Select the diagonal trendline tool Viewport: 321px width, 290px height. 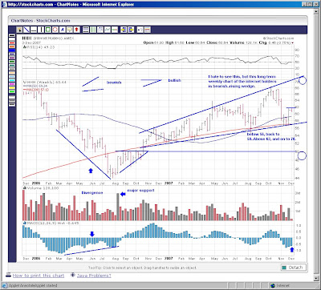[x=26, y=30]
